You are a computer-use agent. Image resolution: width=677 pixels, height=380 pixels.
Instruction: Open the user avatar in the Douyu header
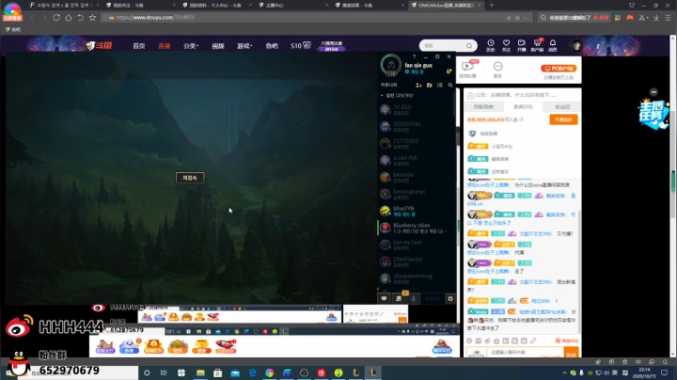click(x=576, y=45)
